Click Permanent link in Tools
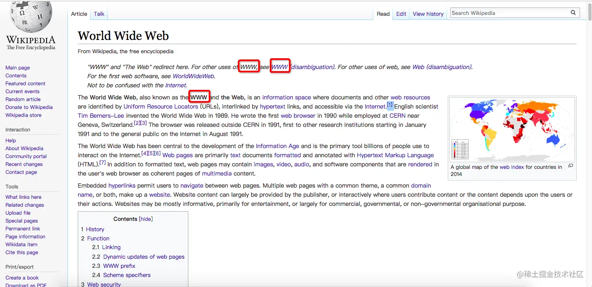The image size is (592, 287). click(23, 229)
